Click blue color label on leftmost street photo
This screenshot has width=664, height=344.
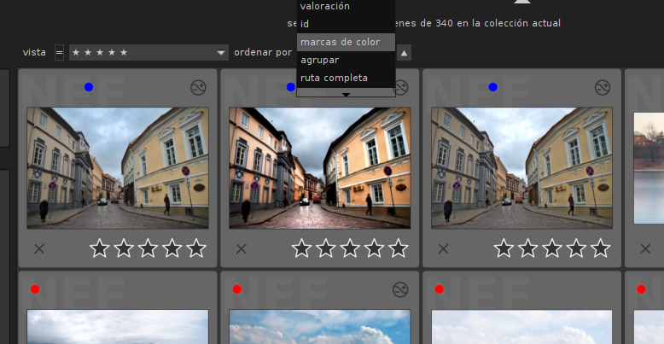click(89, 87)
